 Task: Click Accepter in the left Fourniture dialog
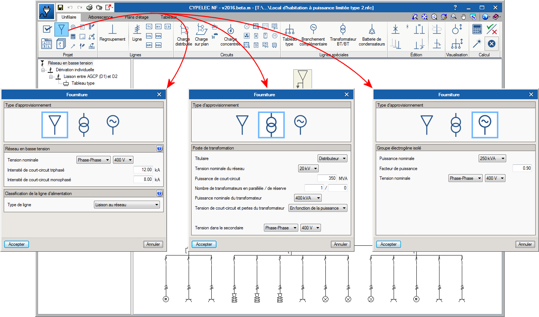(17, 244)
